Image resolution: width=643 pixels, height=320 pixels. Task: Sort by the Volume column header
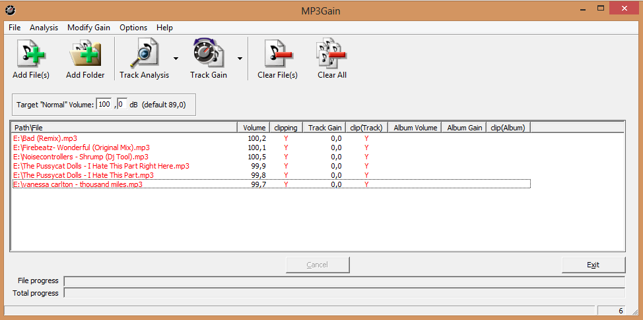pos(254,128)
